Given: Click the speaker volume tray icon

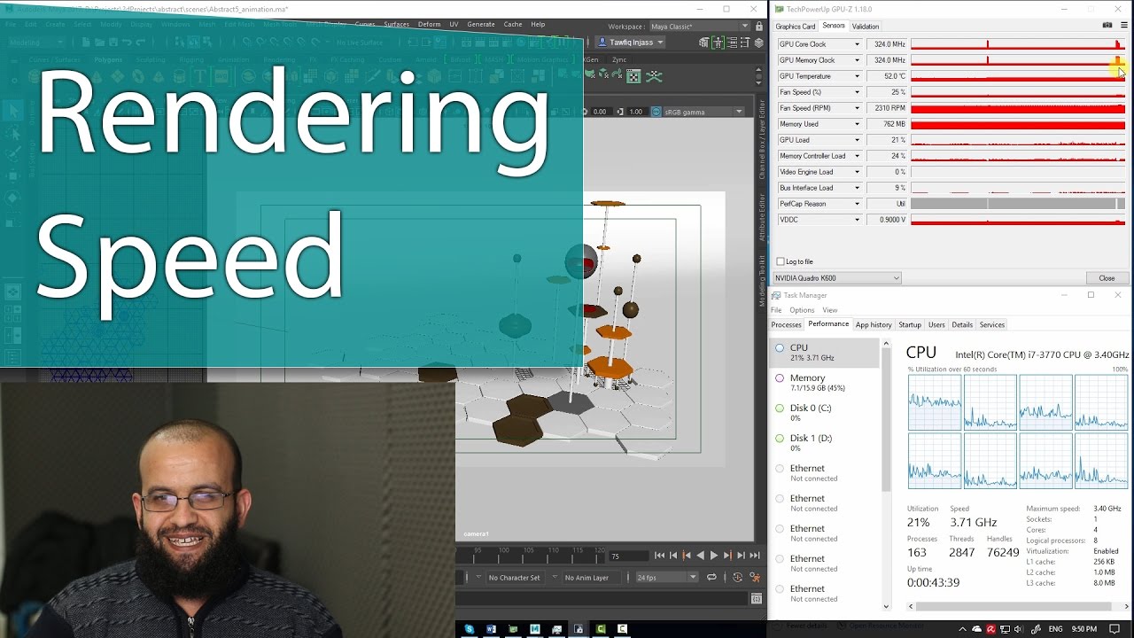Looking at the screenshot, I should tap(1018, 629).
